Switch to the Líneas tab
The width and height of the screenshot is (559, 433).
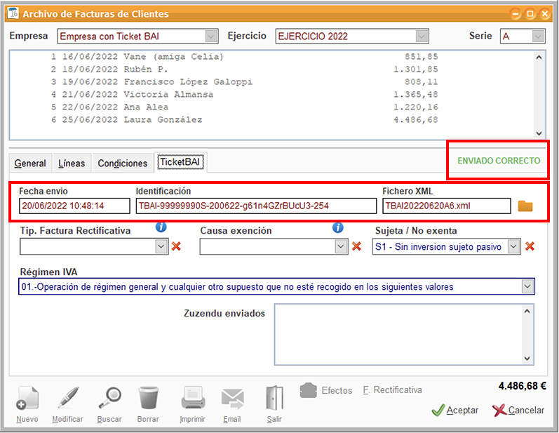pyautogui.click(x=72, y=164)
